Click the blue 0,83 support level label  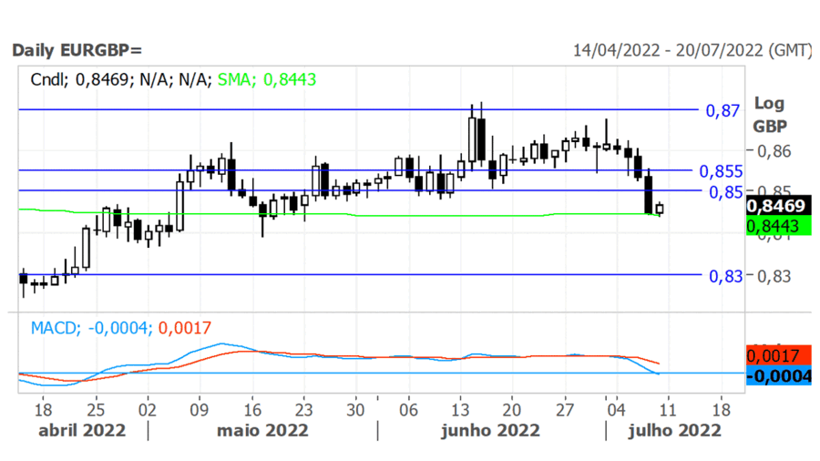tap(724, 276)
